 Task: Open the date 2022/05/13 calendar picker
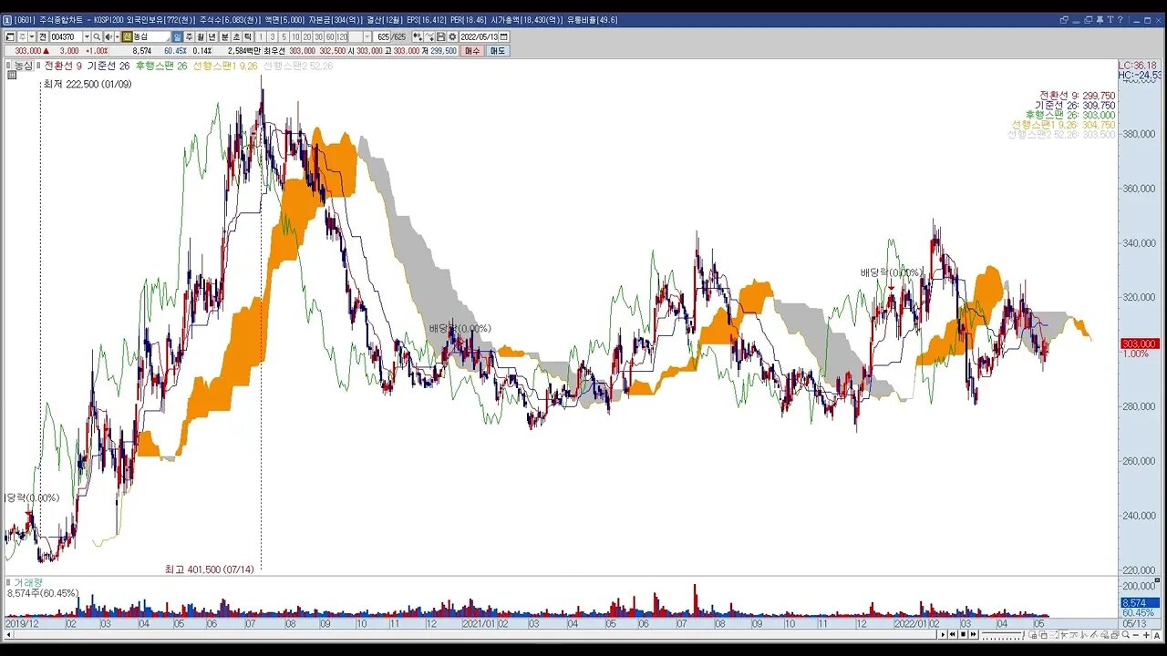pos(504,37)
